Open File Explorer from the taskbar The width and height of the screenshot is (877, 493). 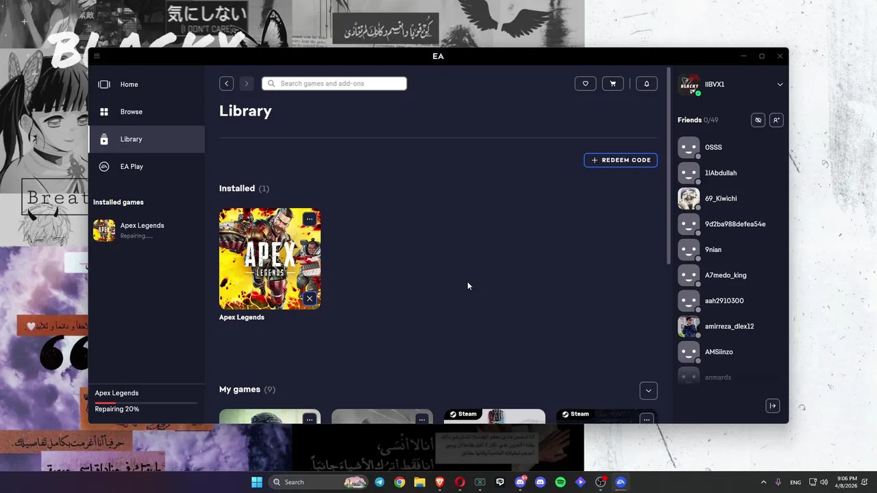pos(419,482)
